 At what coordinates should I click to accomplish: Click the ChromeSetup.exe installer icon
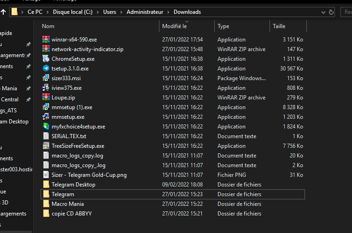(x=46, y=59)
